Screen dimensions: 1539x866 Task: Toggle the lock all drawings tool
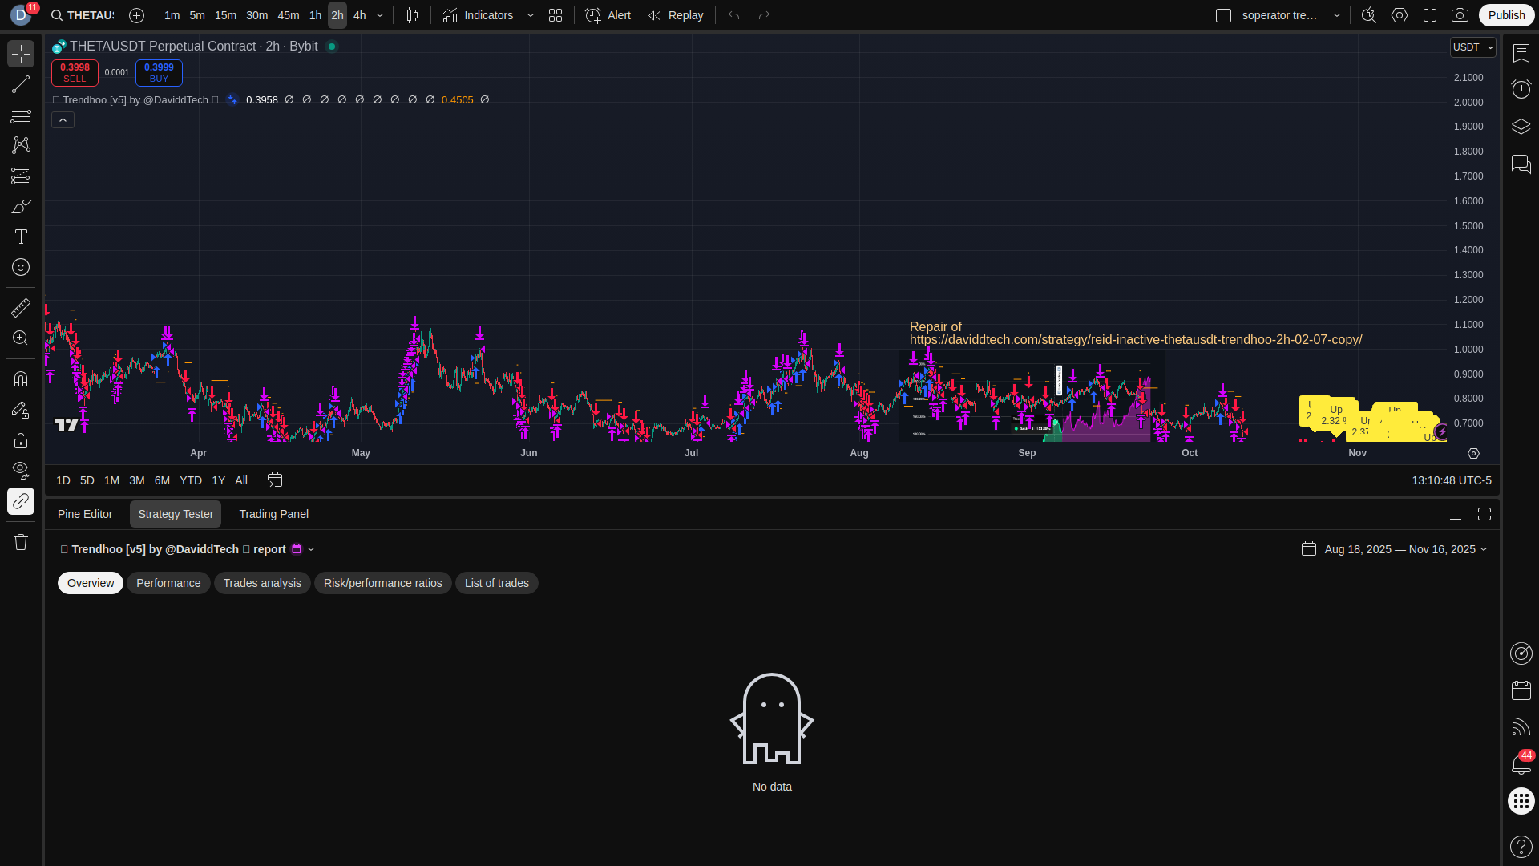pyautogui.click(x=21, y=440)
